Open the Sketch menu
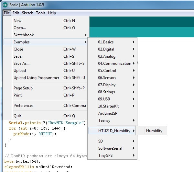 pyautogui.click(x=27, y=13)
